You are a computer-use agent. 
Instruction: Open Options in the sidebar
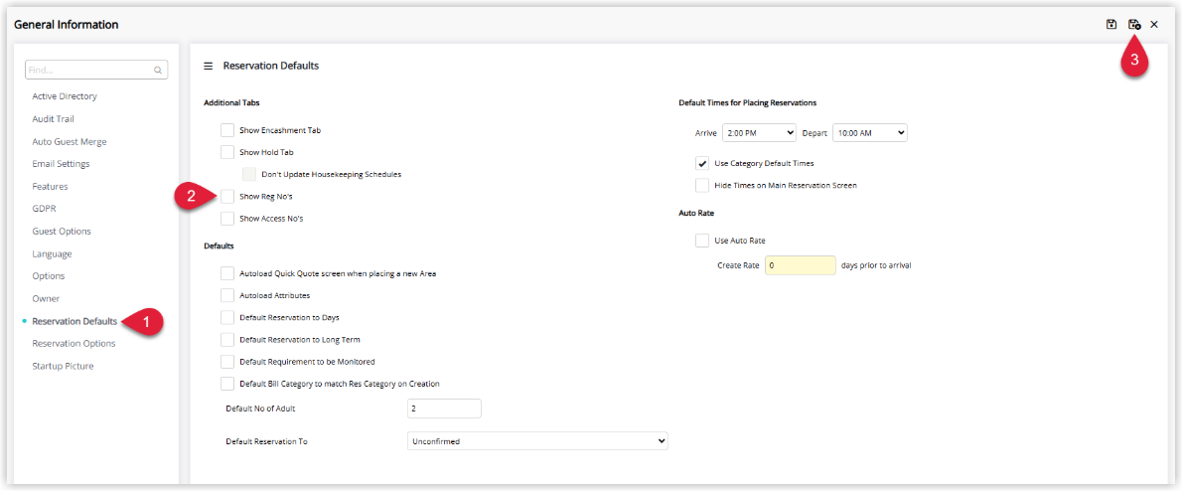49,276
